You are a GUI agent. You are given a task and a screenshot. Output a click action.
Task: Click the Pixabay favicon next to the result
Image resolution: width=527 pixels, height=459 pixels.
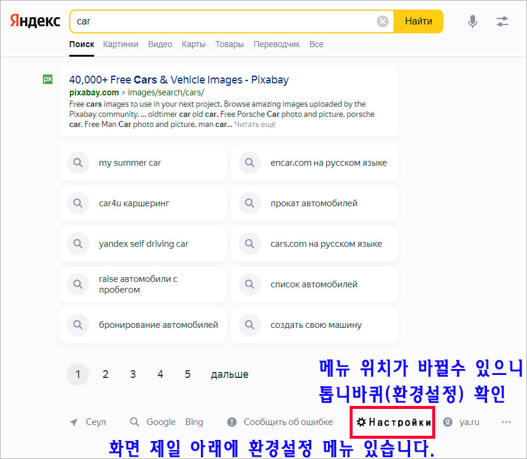point(48,79)
